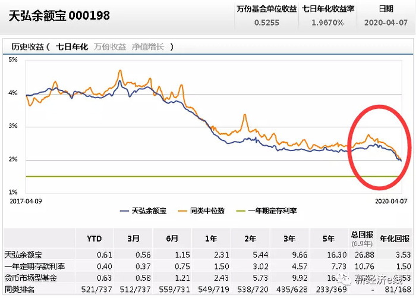Click the 年化回报 column header

[x=395, y=239]
